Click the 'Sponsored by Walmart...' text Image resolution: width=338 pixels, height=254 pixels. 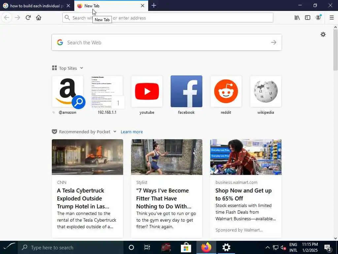coord(239,230)
